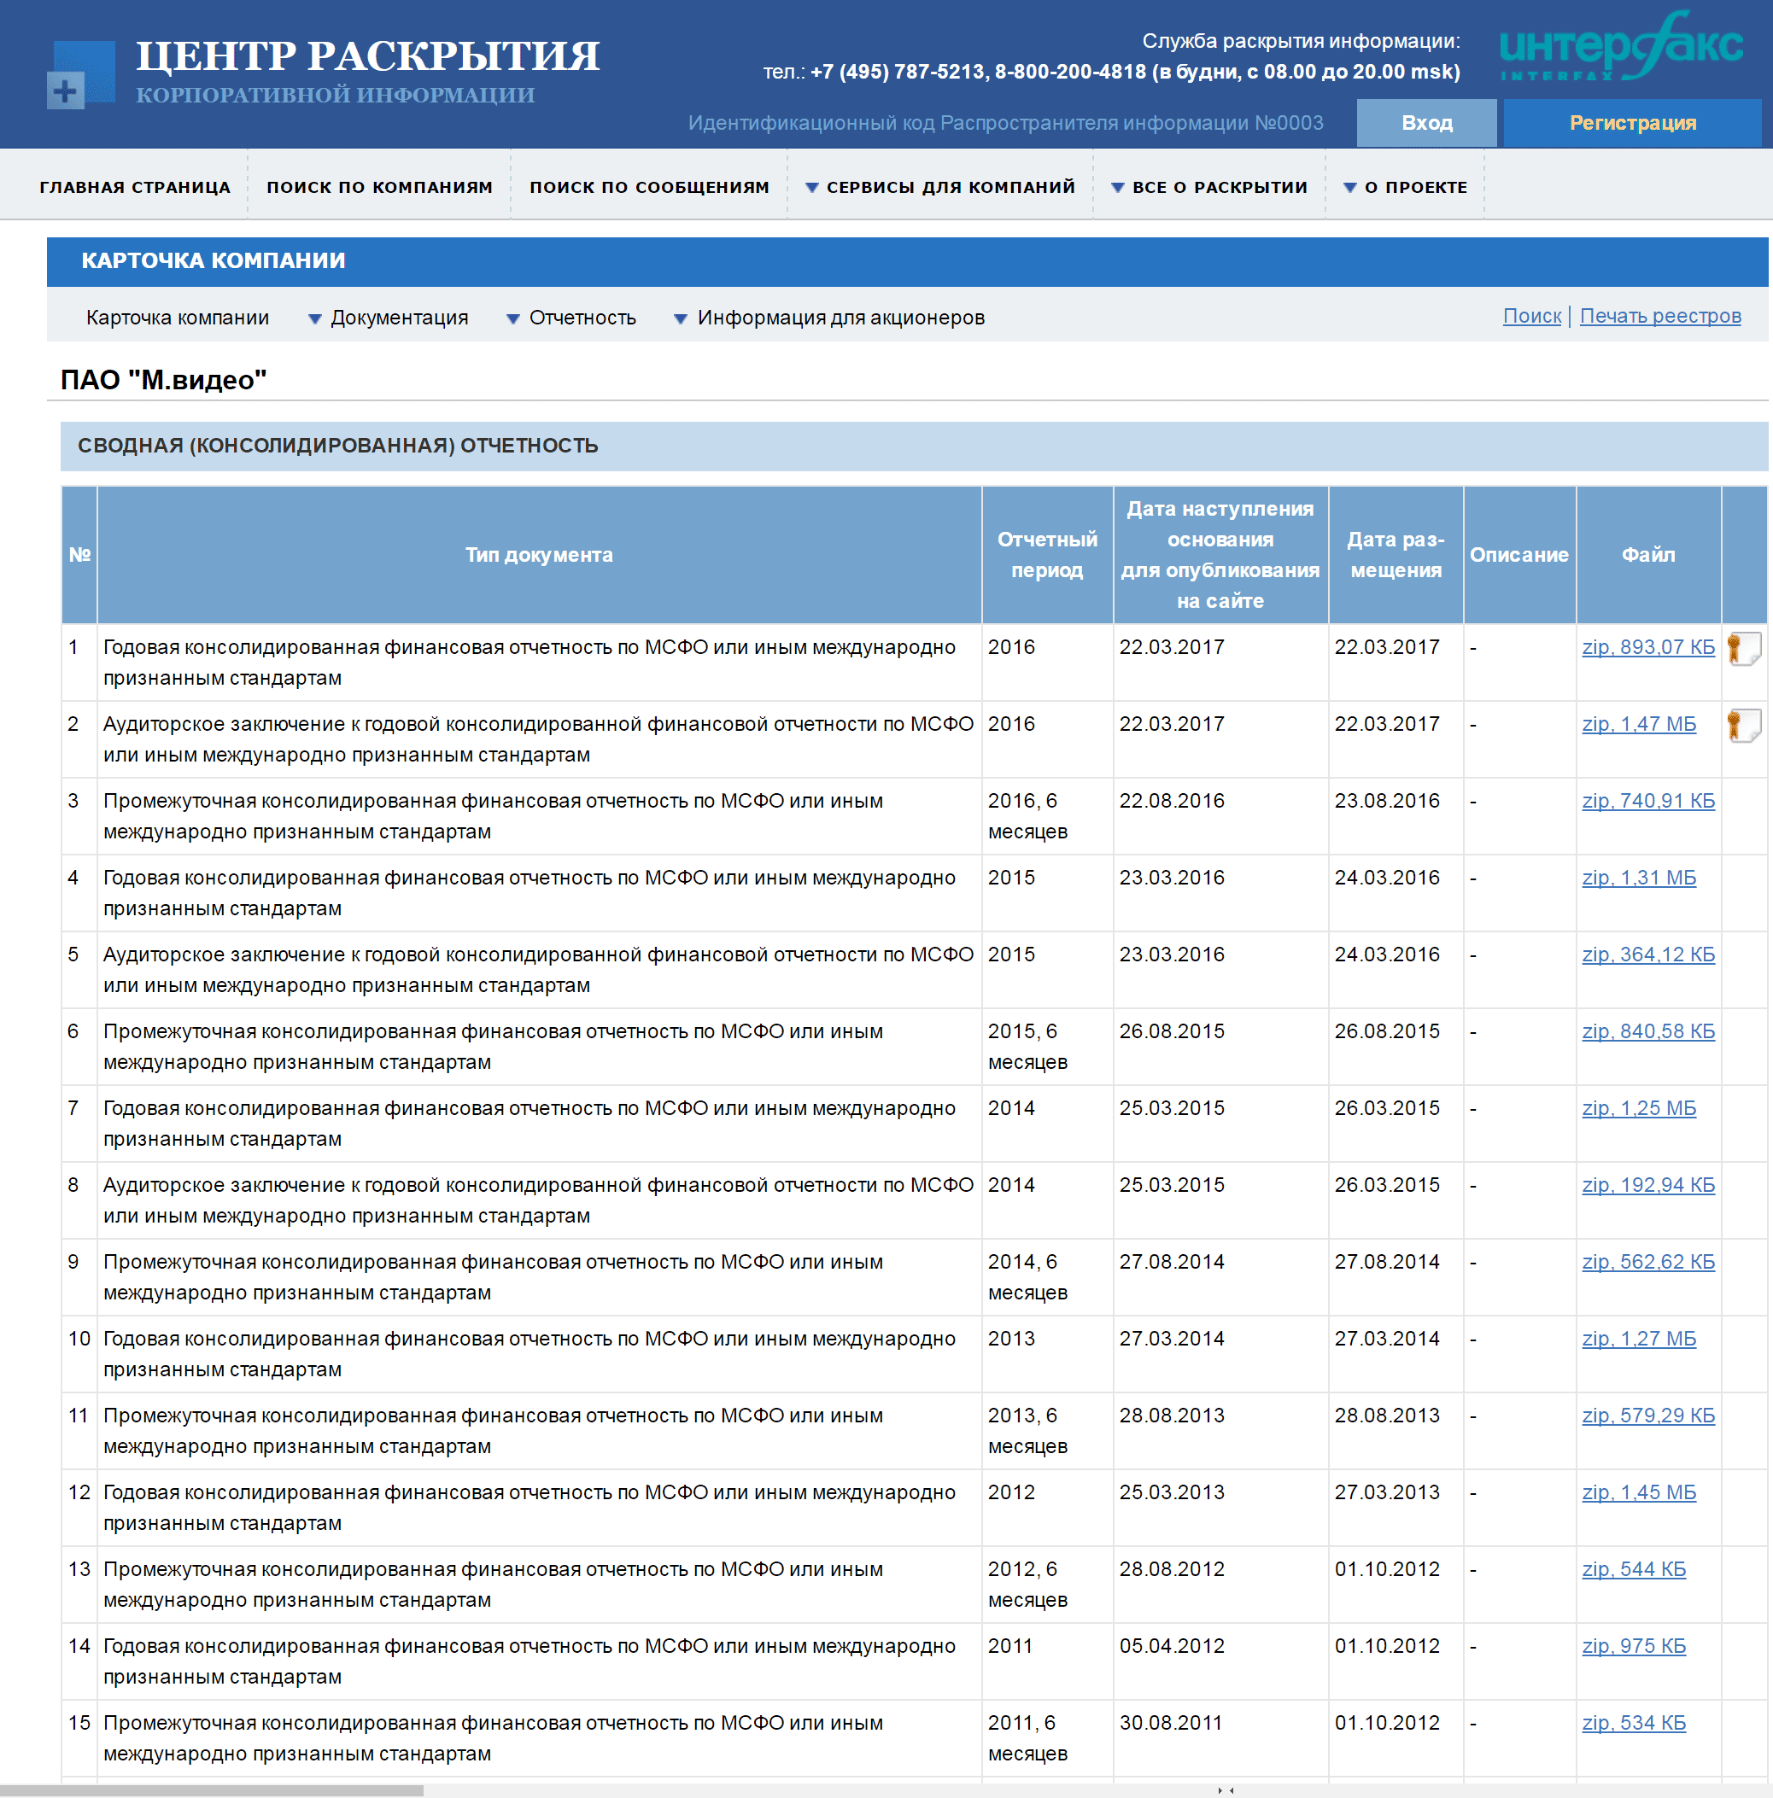Download zip, 579,29 КБ file
Viewport: 1773px width, 1798px height.
(x=1648, y=1416)
